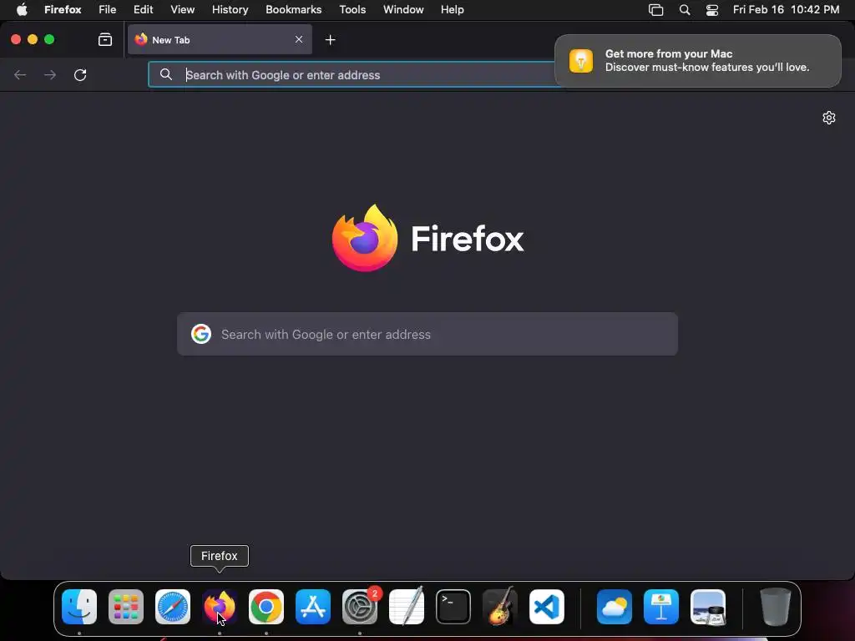Open the Edit menu
This screenshot has width=855, height=641.
point(144,10)
